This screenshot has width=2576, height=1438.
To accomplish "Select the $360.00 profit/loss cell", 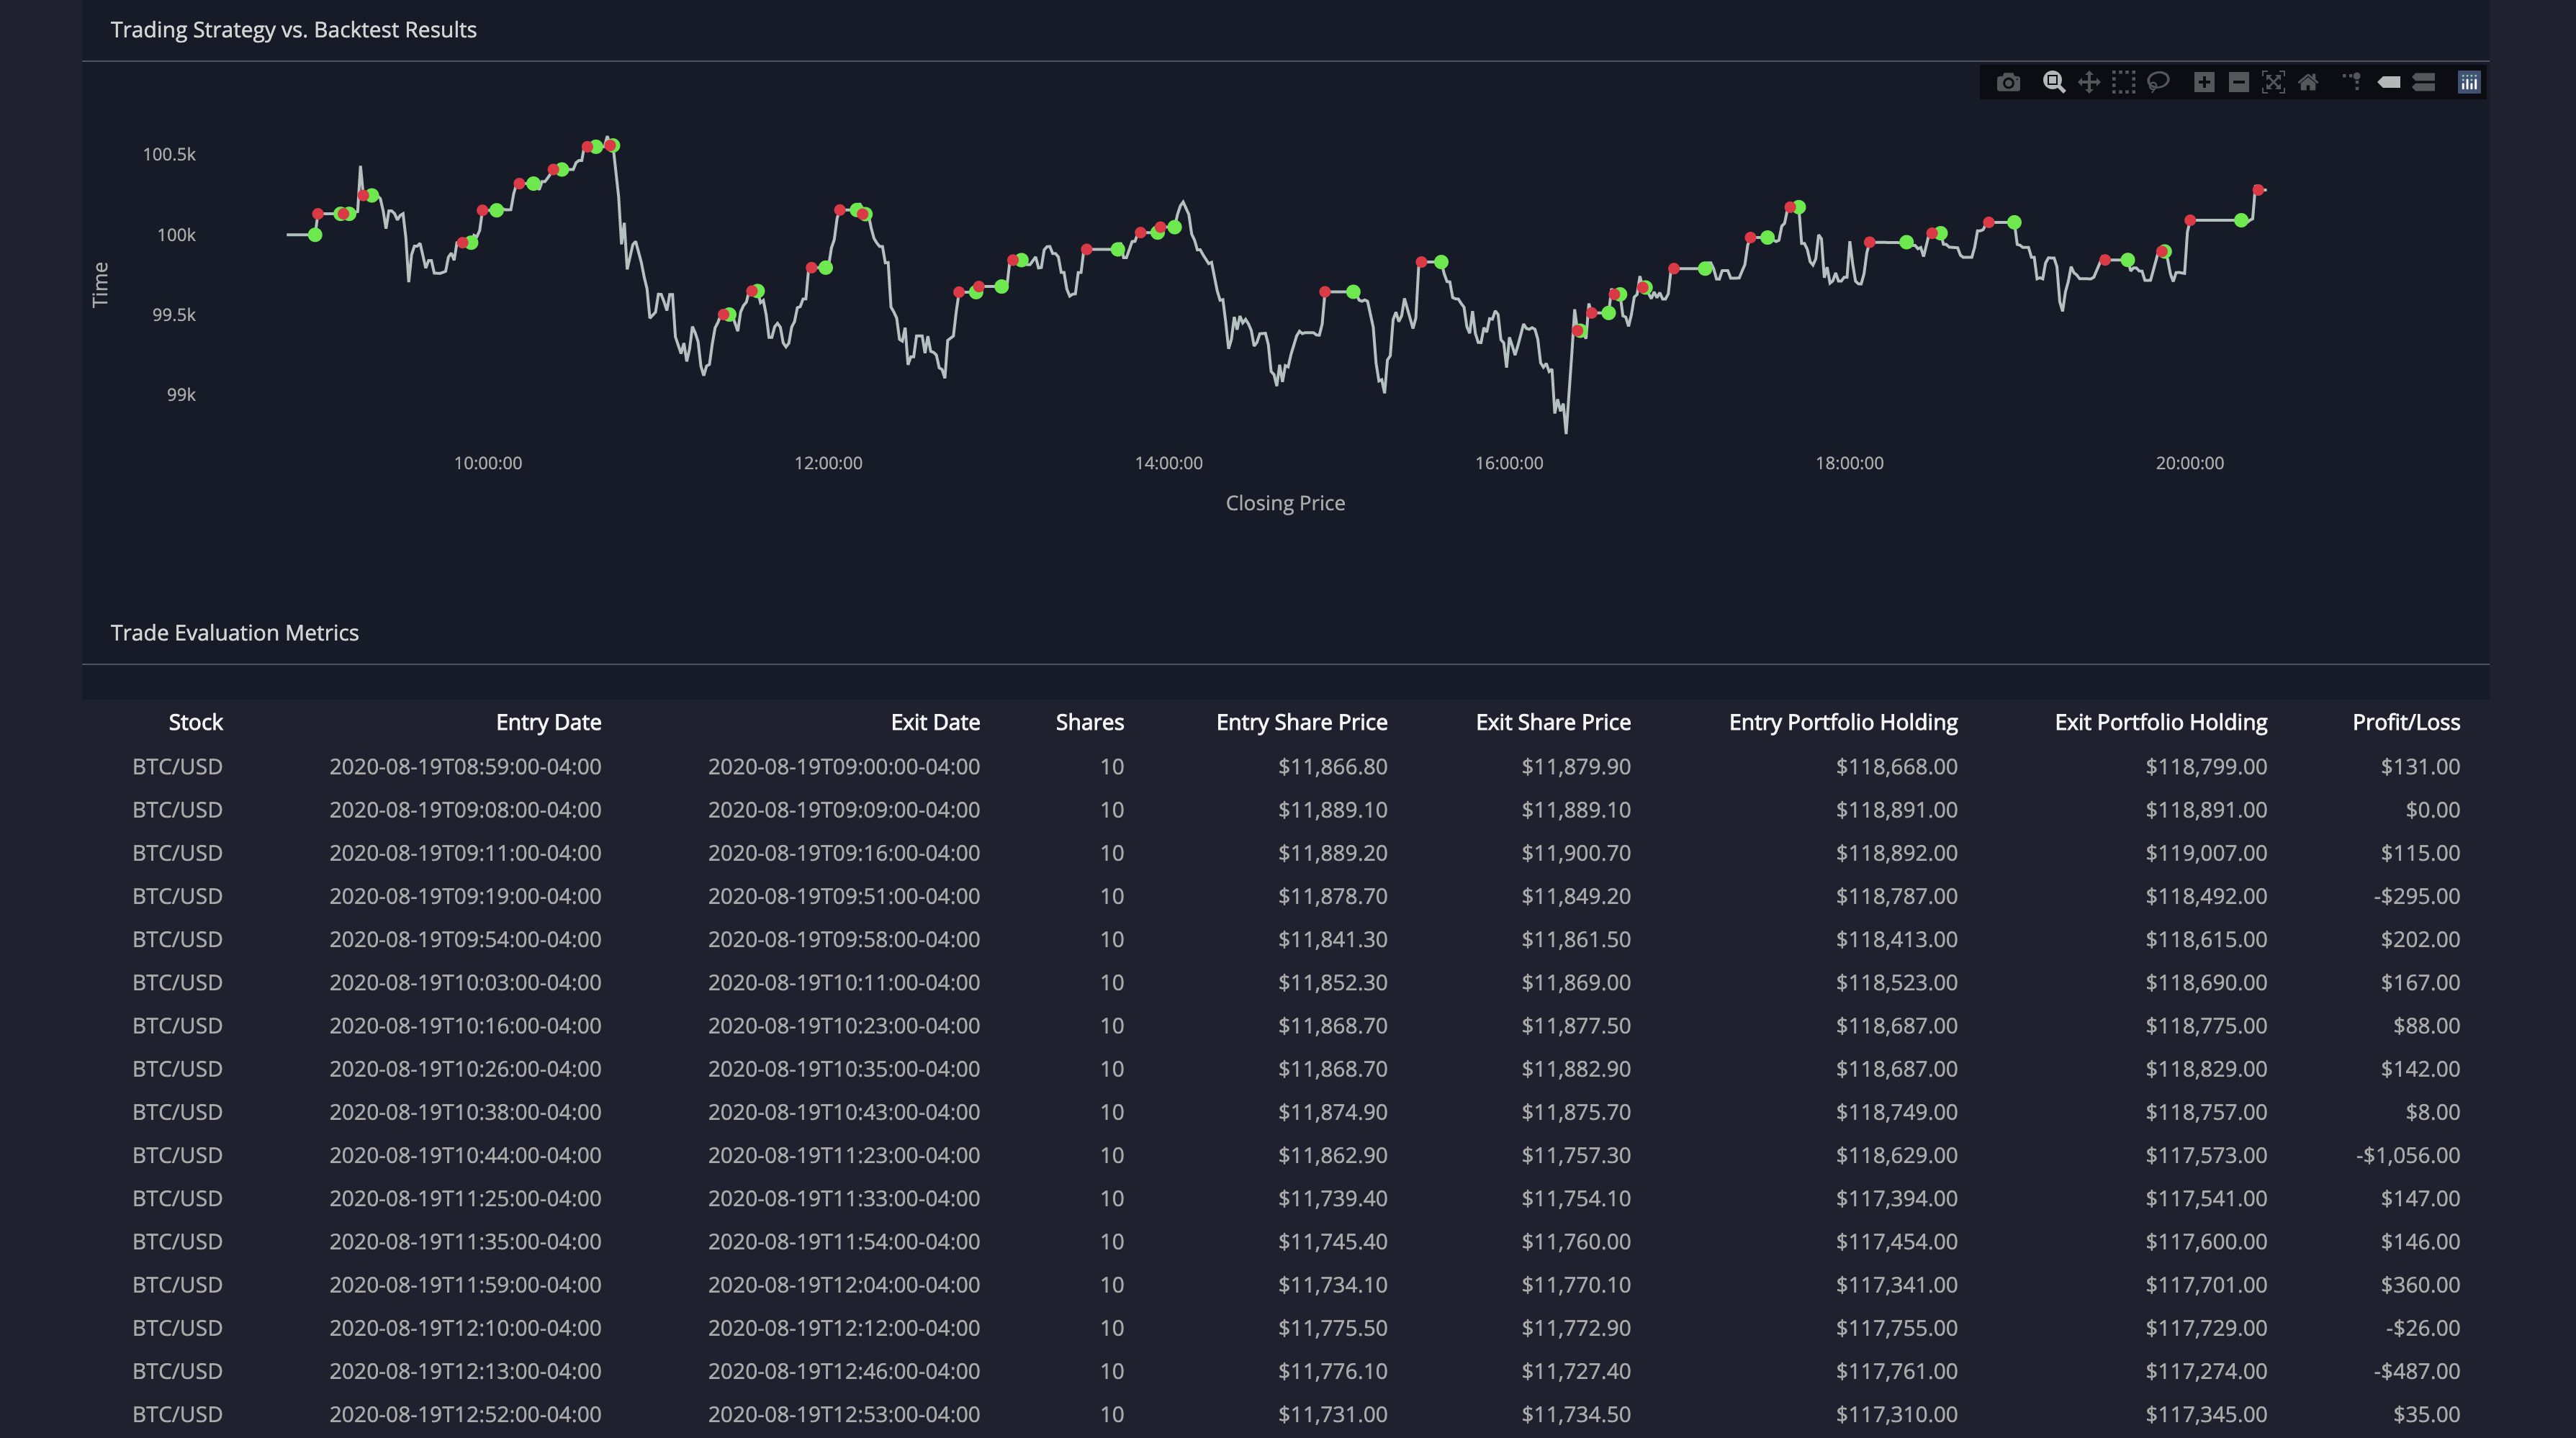I will (2420, 1285).
